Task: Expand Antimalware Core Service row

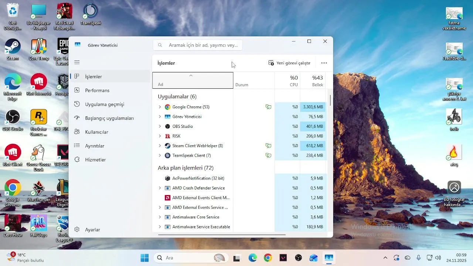Action: (x=160, y=217)
